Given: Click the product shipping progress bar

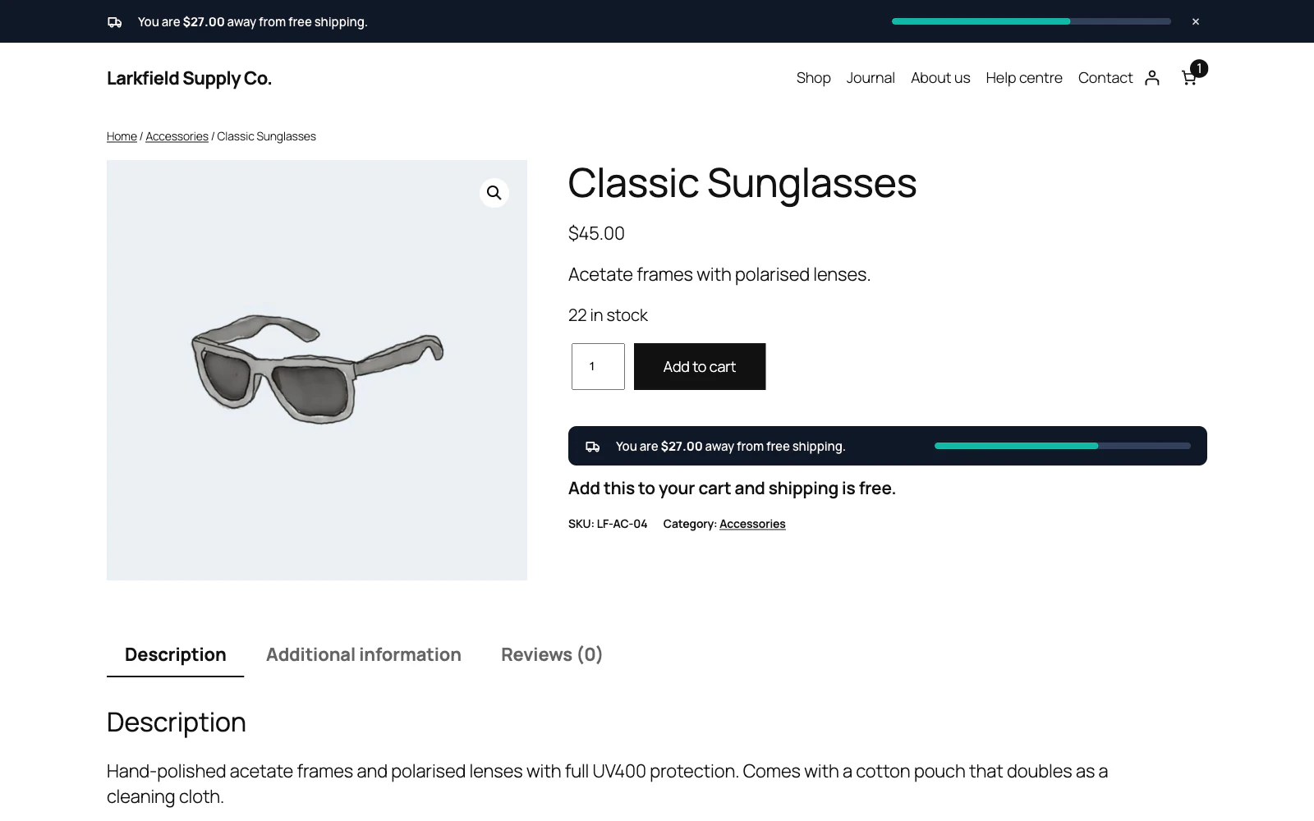Looking at the screenshot, I should coord(1063,446).
